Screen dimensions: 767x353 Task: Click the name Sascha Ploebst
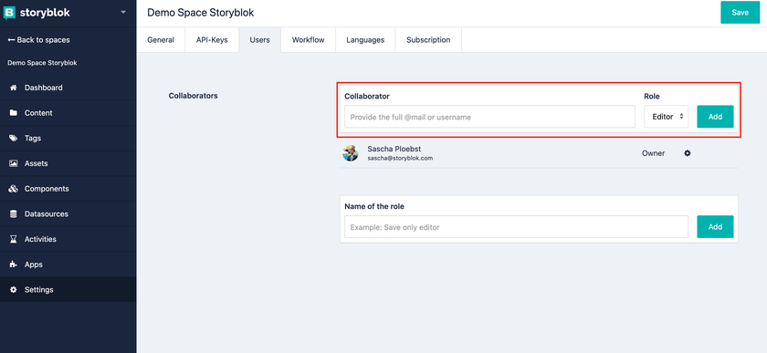(x=394, y=149)
